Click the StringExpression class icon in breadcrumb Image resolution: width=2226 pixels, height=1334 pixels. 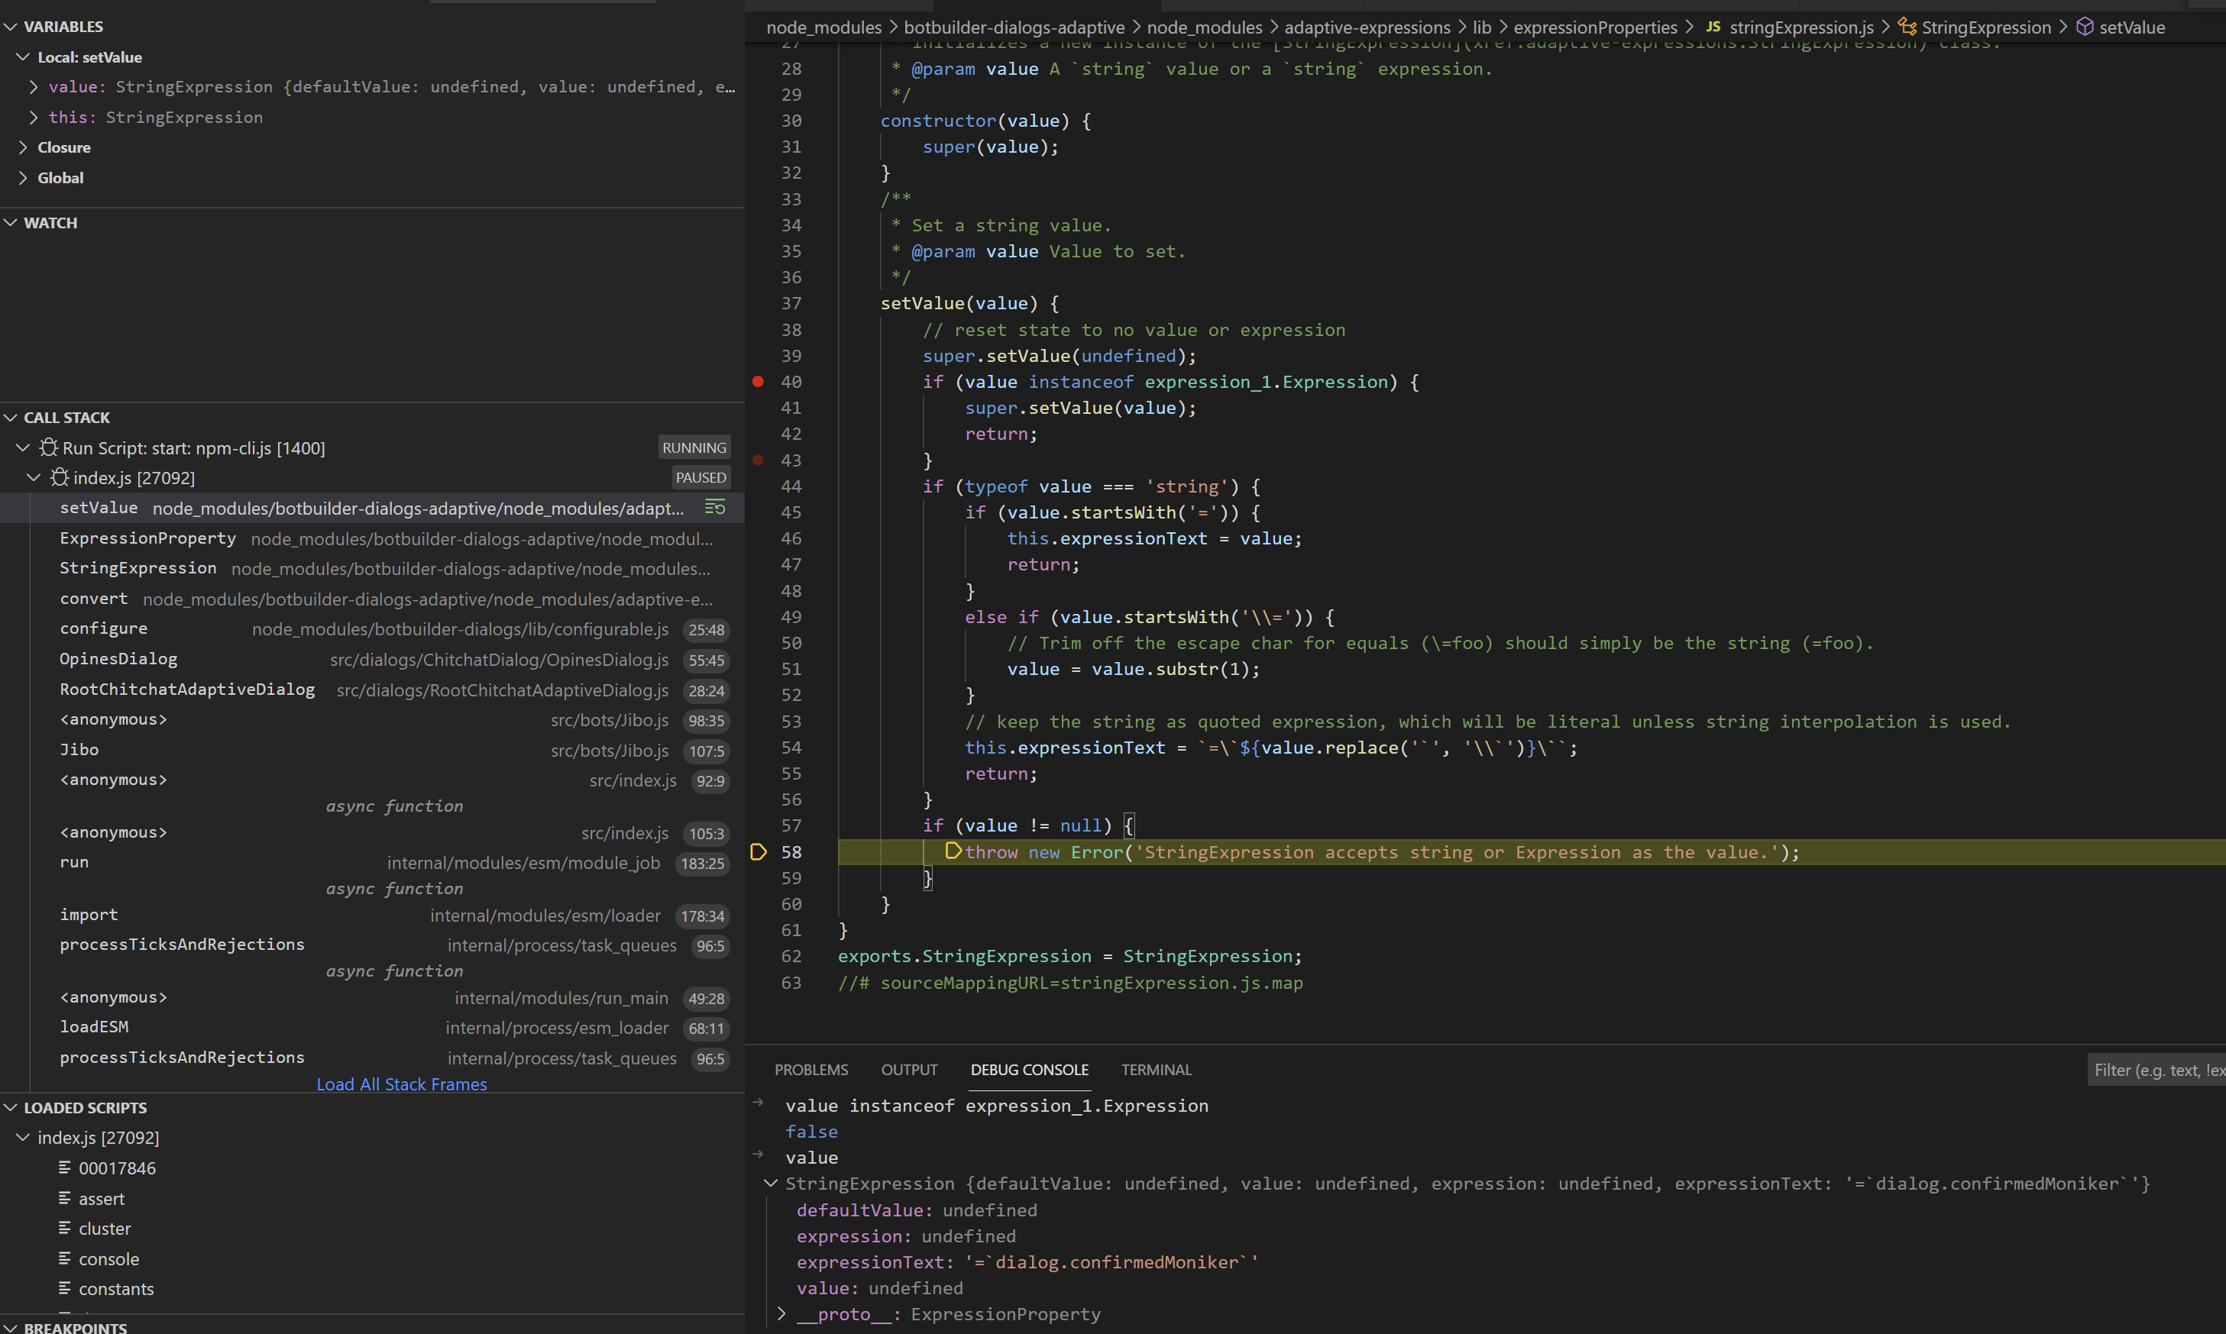pos(1907,27)
